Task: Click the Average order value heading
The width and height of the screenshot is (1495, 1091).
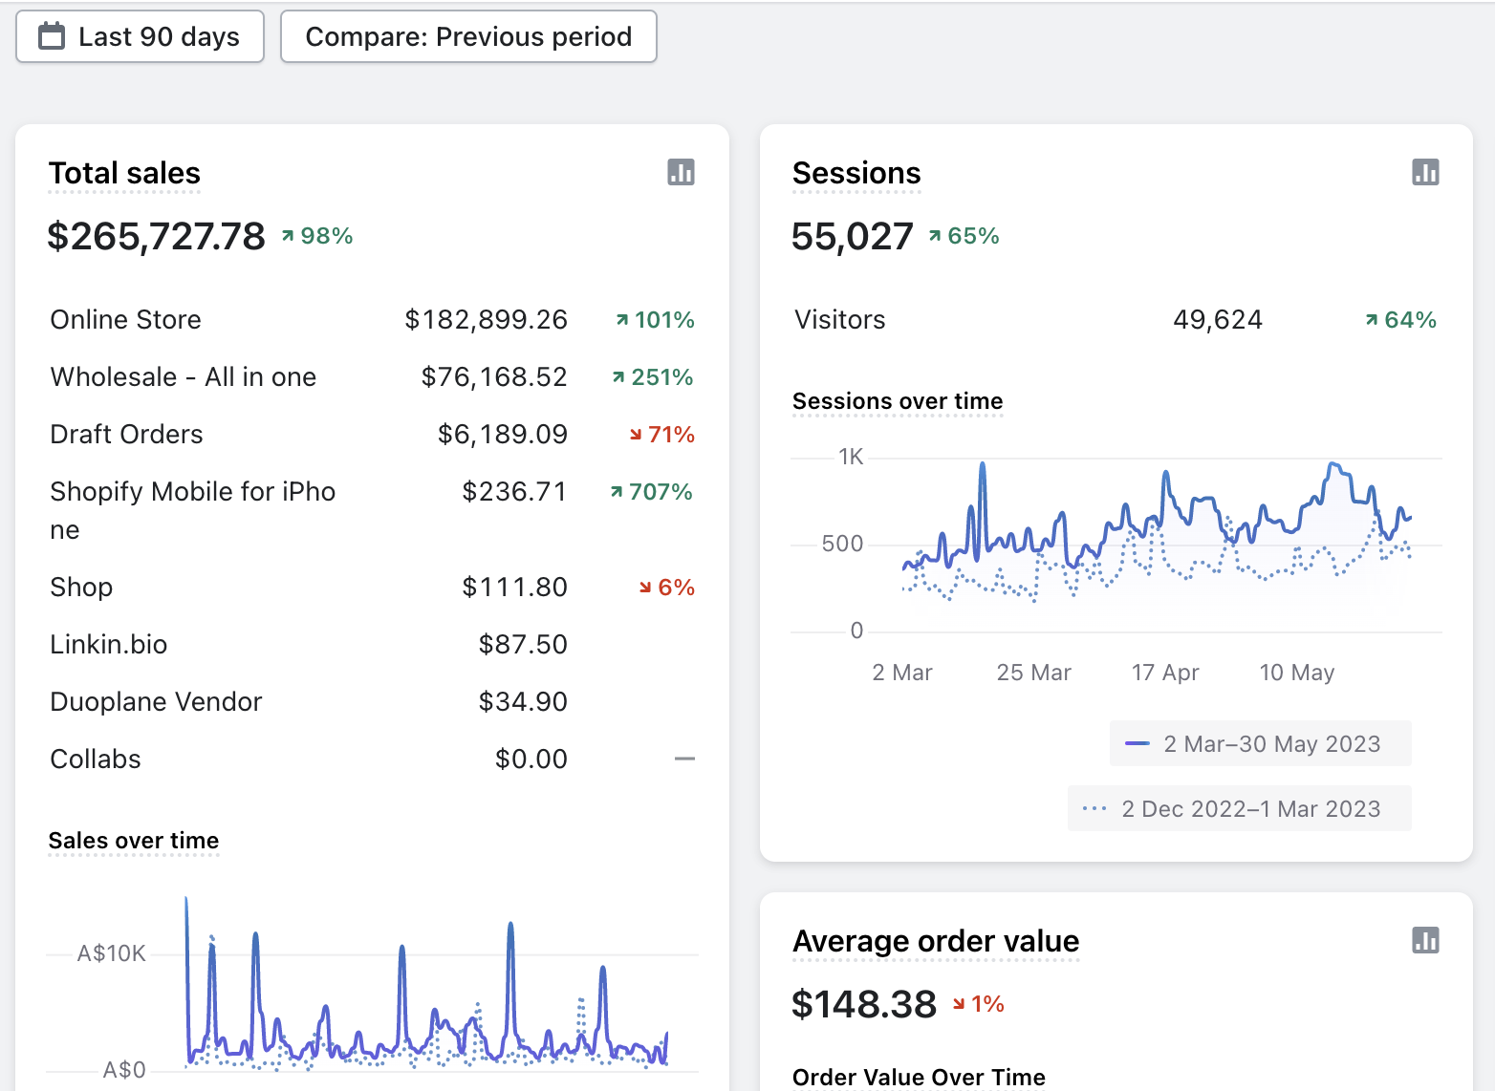Action: tap(935, 942)
